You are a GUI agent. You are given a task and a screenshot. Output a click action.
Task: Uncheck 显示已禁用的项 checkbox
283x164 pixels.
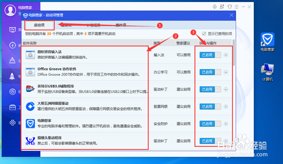[204, 34]
